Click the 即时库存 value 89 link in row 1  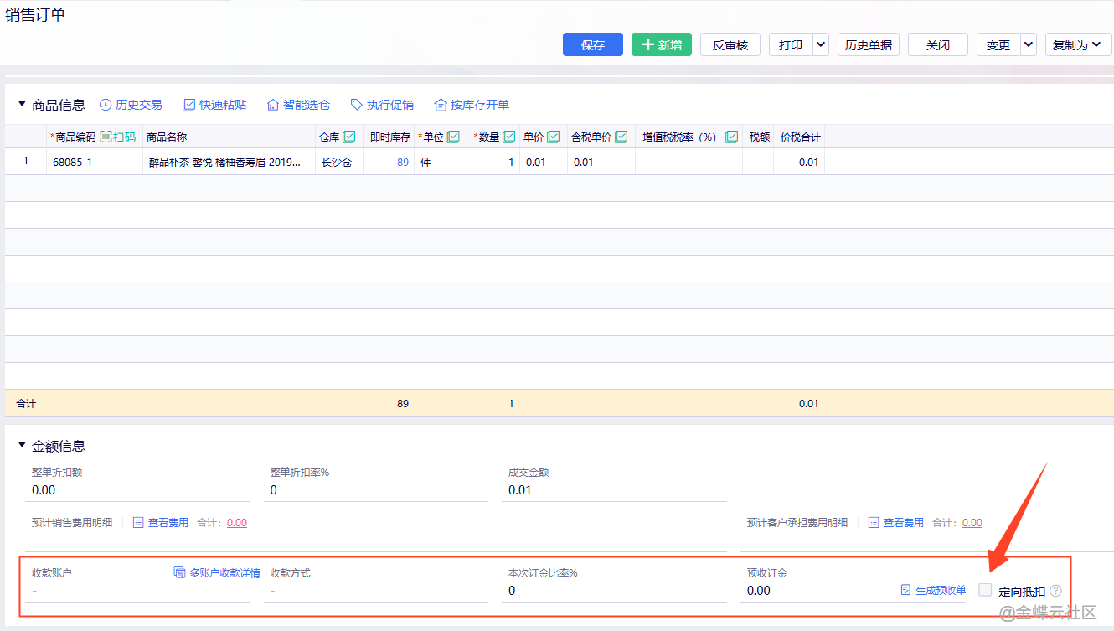(x=403, y=163)
